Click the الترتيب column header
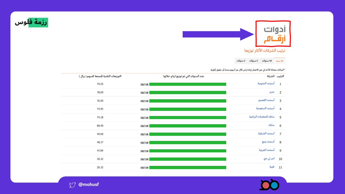This screenshot has width=345, height=194. [x=280, y=76]
